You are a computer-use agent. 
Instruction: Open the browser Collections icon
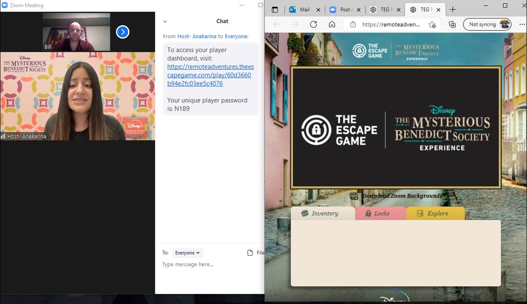pyautogui.click(x=452, y=25)
